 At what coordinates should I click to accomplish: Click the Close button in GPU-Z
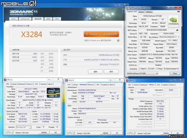tap(175, 74)
